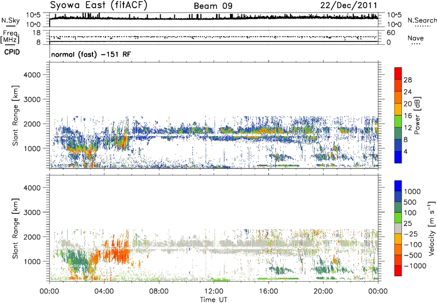This screenshot has width=437, height=303.
Task: Click 'normal (fast) -151 RF' text
Action: [91, 54]
